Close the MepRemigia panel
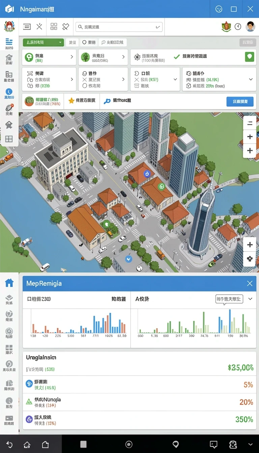The width and height of the screenshot is (259, 453). (x=250, y=283)
